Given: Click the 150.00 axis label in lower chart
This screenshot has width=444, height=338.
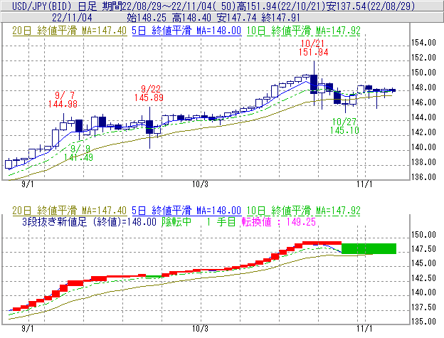Looking at the screenshot, I should (423, 235).
